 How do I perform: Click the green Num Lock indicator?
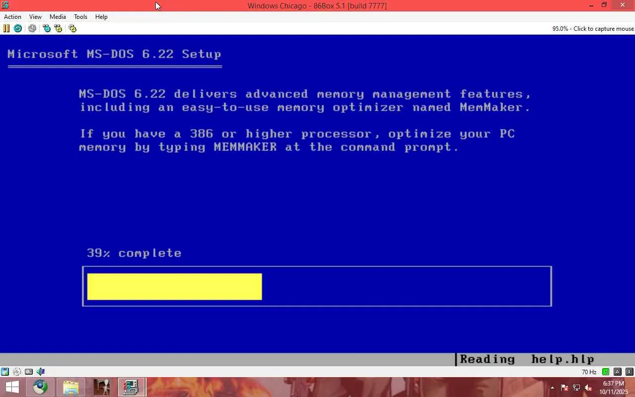(x=606, y=372)
